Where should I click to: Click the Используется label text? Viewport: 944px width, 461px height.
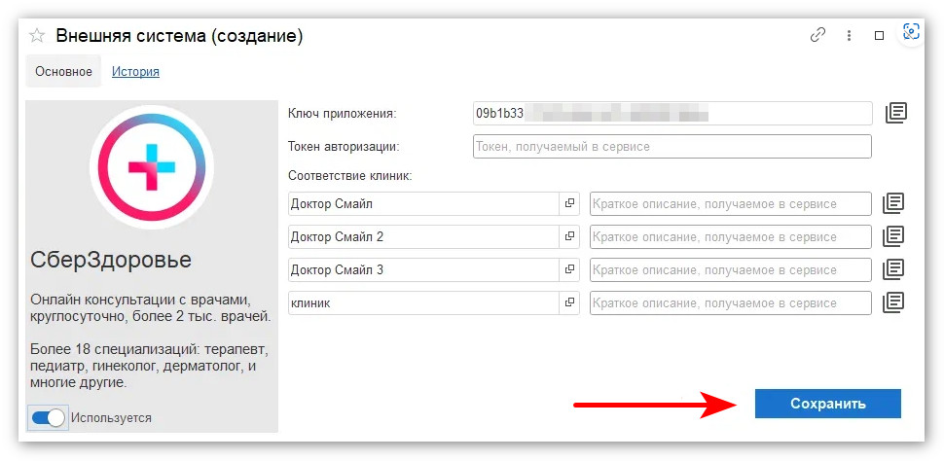pos(111,417)
